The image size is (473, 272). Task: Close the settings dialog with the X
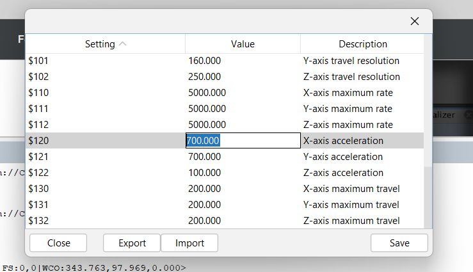[415, 21]
